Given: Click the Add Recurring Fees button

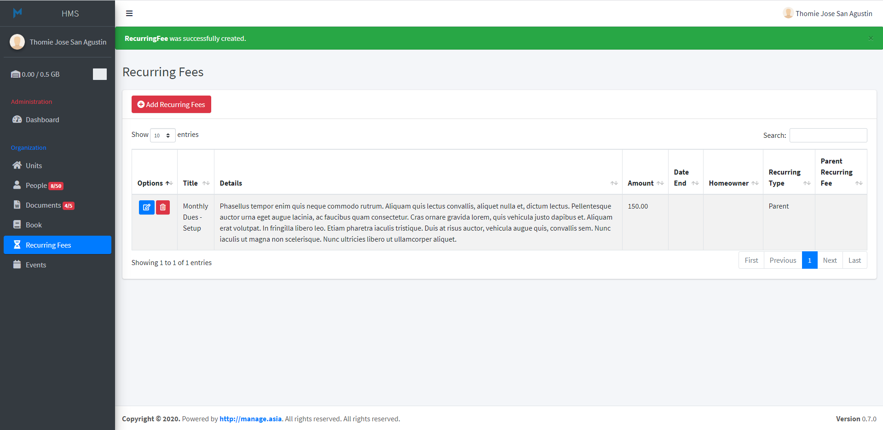Looking at the screenshot, I should (171, 104).
